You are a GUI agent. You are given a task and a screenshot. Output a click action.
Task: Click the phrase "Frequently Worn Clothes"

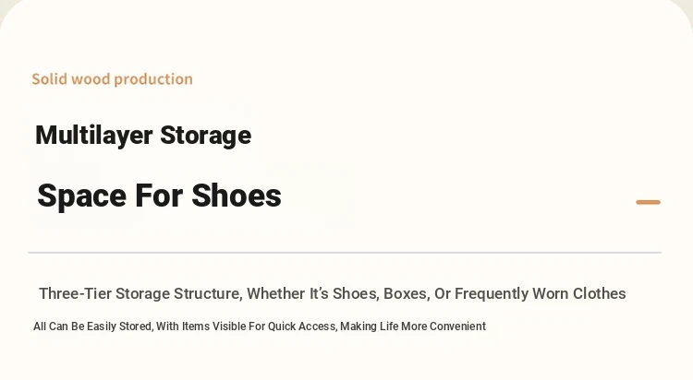pos(541,293)
